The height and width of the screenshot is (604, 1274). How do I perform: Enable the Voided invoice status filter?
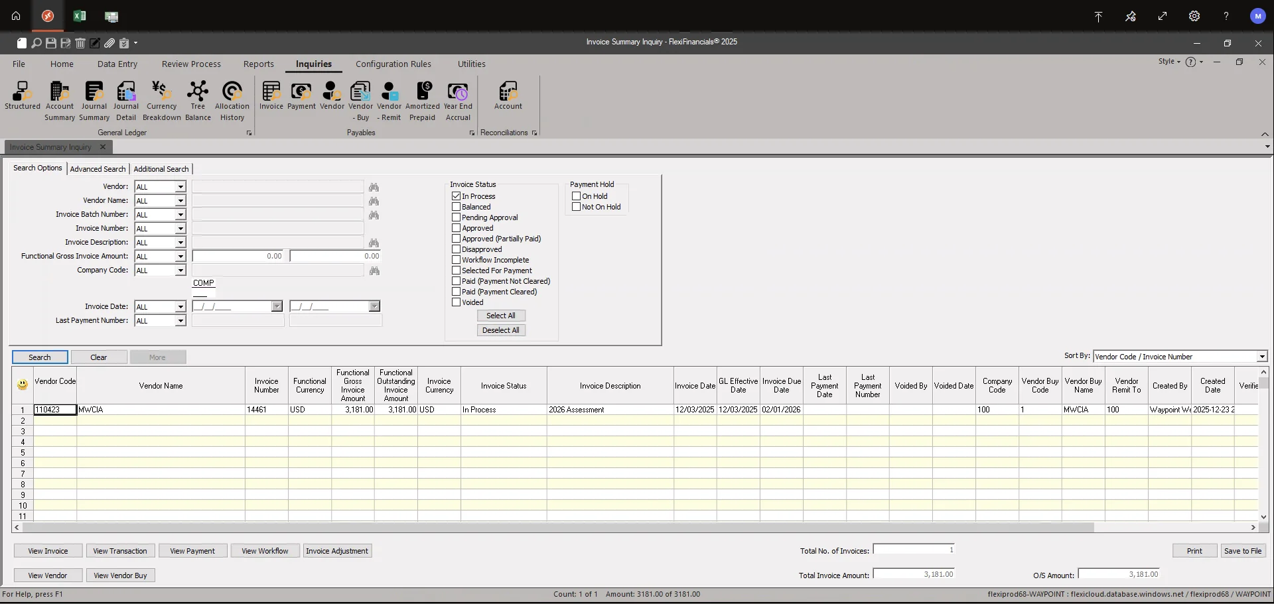click(456, 302)
